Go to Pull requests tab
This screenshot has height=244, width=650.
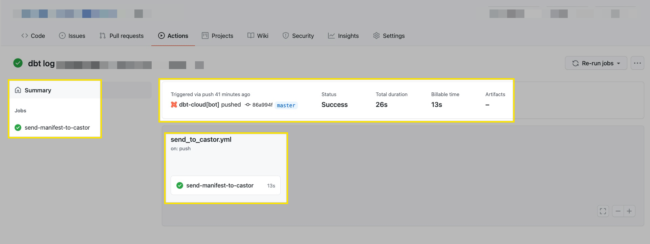[x=122, y=36]
